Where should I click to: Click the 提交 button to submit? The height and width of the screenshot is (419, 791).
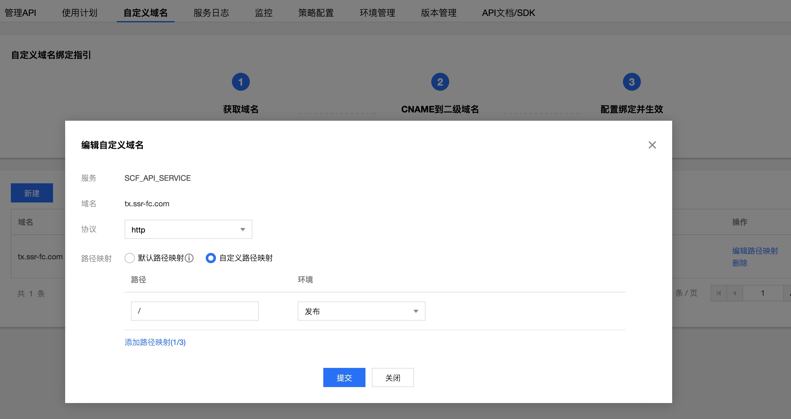tap(344, 377)
